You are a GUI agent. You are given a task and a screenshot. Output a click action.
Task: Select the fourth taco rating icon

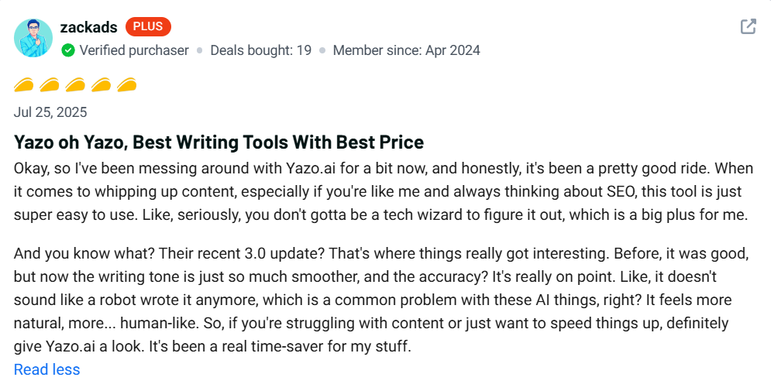102,84
